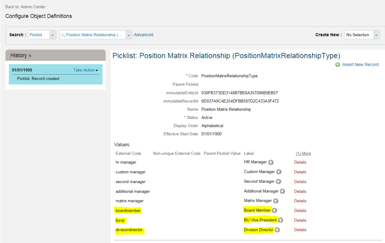Open translations icon beside Additional Manager label
385x243 pixels.
coord(283,191)
